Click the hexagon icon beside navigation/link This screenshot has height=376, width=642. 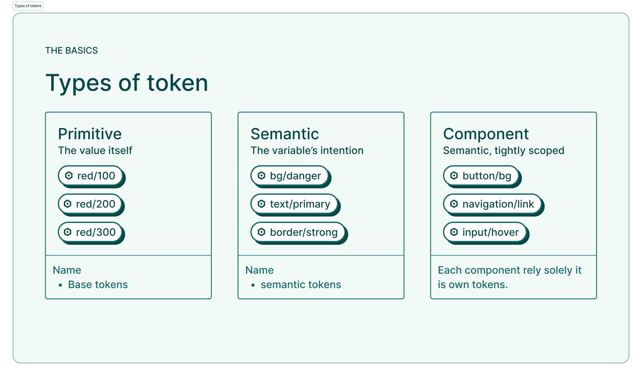click(454, 204)
